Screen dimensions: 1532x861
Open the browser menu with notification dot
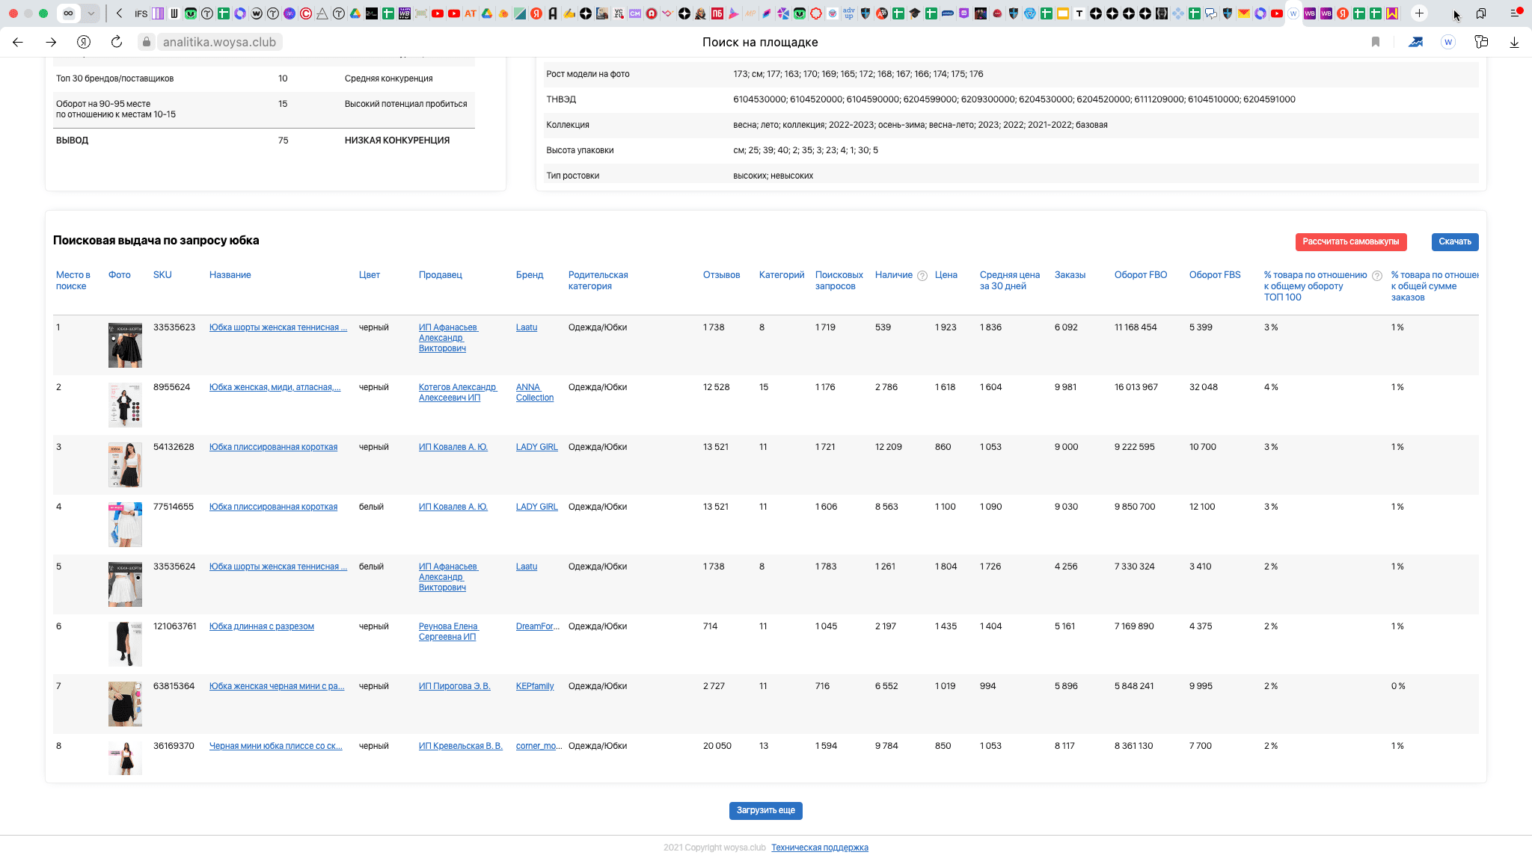pyautogui.click(x=1516, y=13)
